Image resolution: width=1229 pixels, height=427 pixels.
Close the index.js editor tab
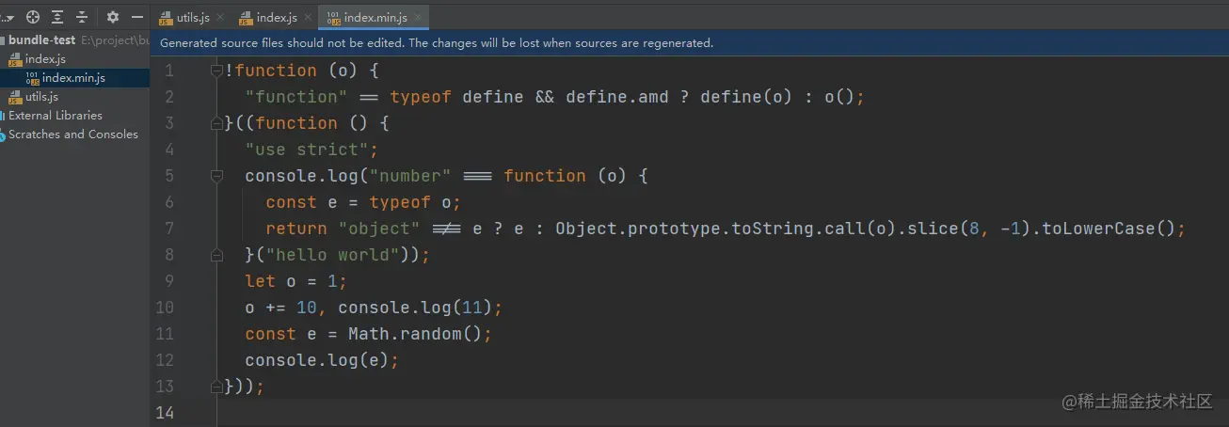(x=308, y=18)
